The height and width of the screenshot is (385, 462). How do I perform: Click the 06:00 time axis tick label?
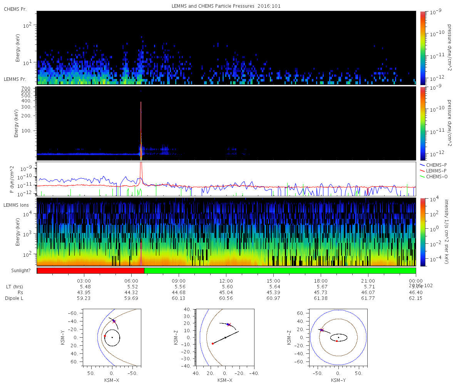(131, 281)
